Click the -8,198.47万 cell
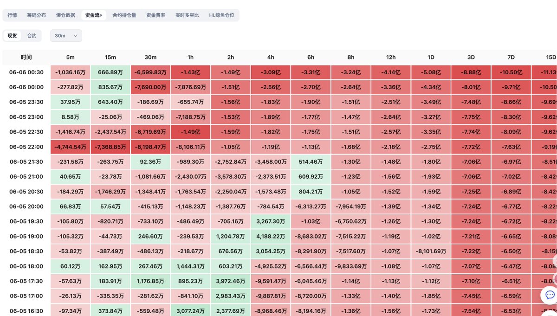This screenshot has width=557, height=316. [150, 147]
